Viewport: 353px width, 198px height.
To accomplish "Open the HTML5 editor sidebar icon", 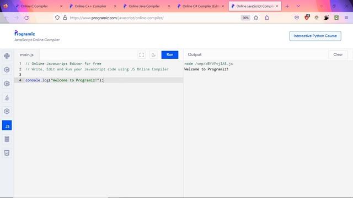I will coord(7,153).
